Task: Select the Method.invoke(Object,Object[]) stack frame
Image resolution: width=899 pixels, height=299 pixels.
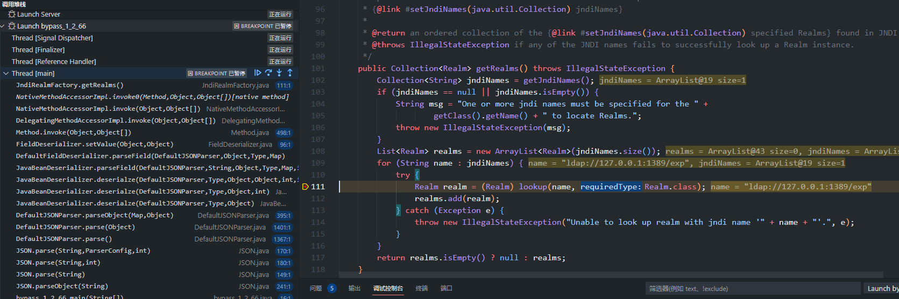Action: [74, 132]
